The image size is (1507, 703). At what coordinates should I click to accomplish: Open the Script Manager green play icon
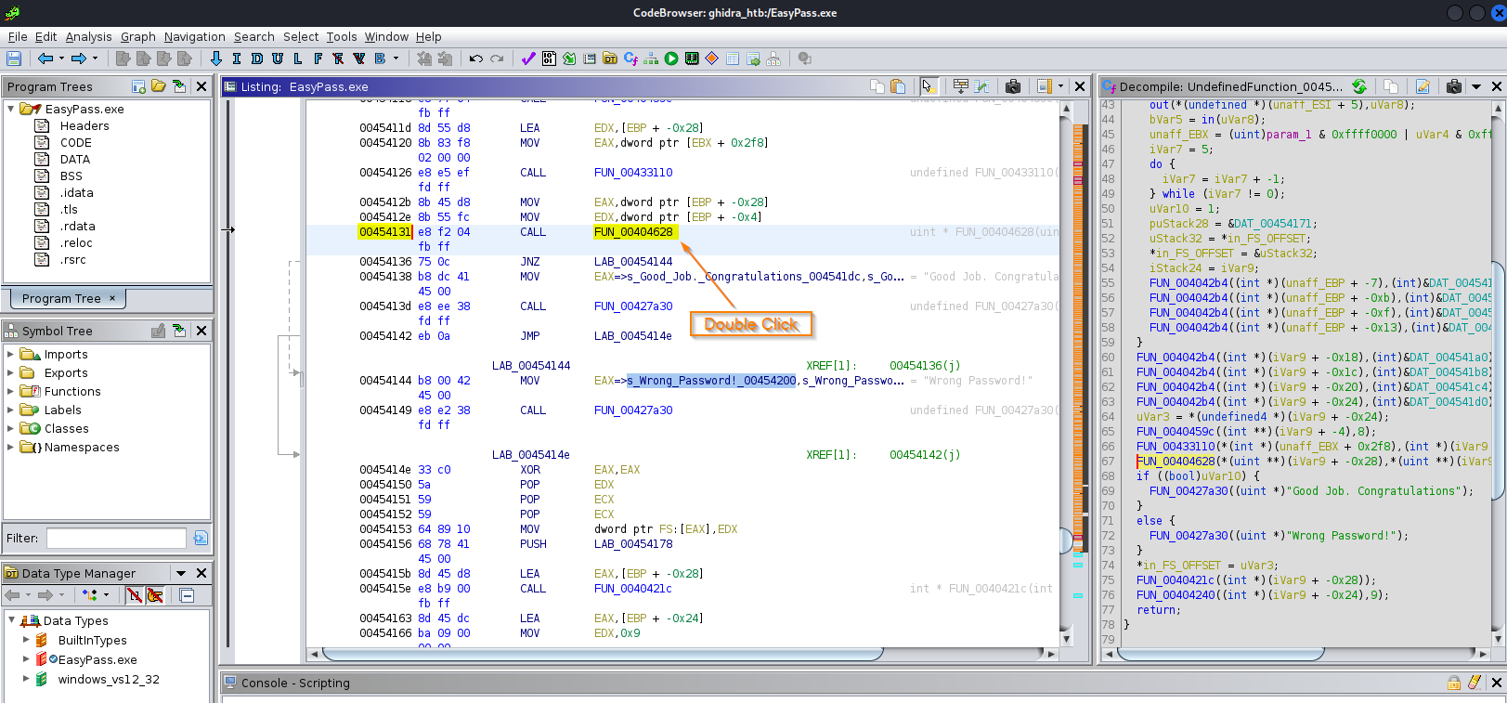671,59
